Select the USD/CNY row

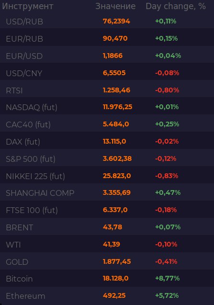pos(107,73)
